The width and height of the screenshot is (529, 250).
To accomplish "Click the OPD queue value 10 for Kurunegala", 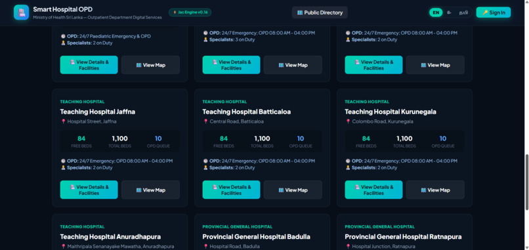I will click(x=443, y=138).
